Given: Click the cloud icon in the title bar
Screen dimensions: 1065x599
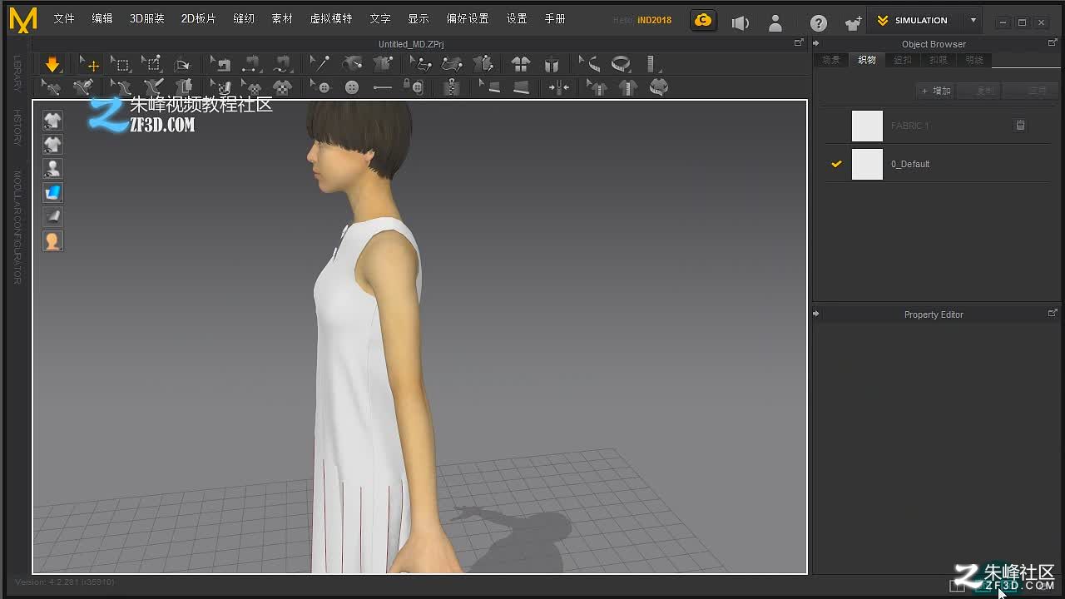Looking at the screenshot, I should (x=703, y=21).
